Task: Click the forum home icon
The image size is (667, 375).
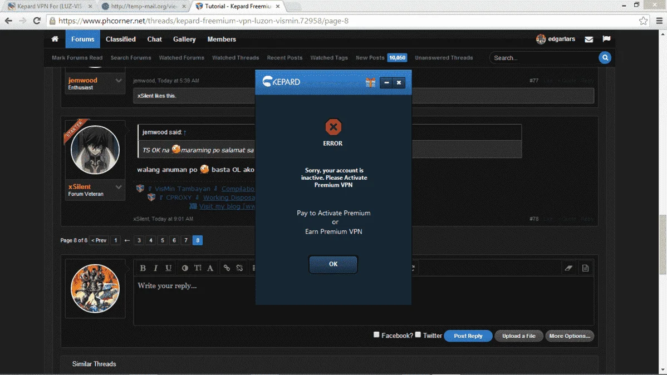Action: click(x=55, y=39)
